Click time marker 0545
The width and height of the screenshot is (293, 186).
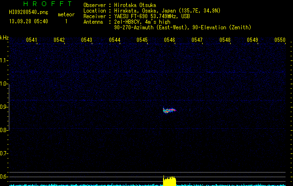(x=142, y=40)
